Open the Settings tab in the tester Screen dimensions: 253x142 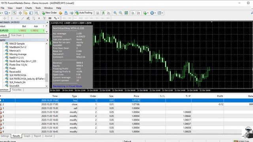tap(5, 136)
